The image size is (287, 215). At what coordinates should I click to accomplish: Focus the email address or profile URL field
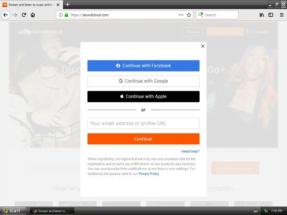[143, 123]
